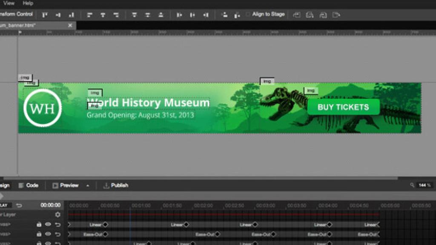Lock the first timeline layer with the padlock
This screenshot has height=245, width=436.
pos(39,224)
